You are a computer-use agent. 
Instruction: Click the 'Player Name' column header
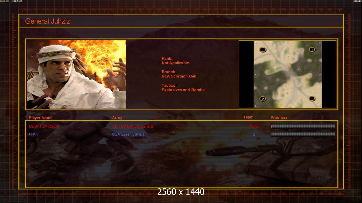click(41, 118)
